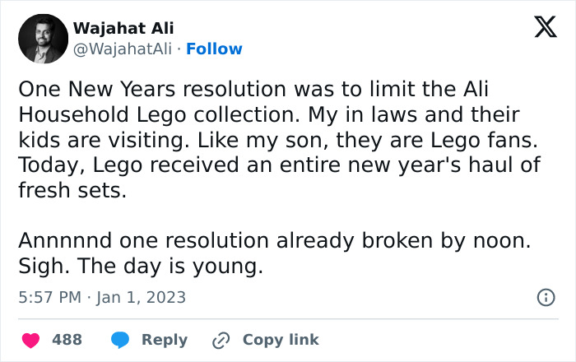Click the 'Annnnnd one resolution already broken' line
576x362 pixels.
coord(275,241)
